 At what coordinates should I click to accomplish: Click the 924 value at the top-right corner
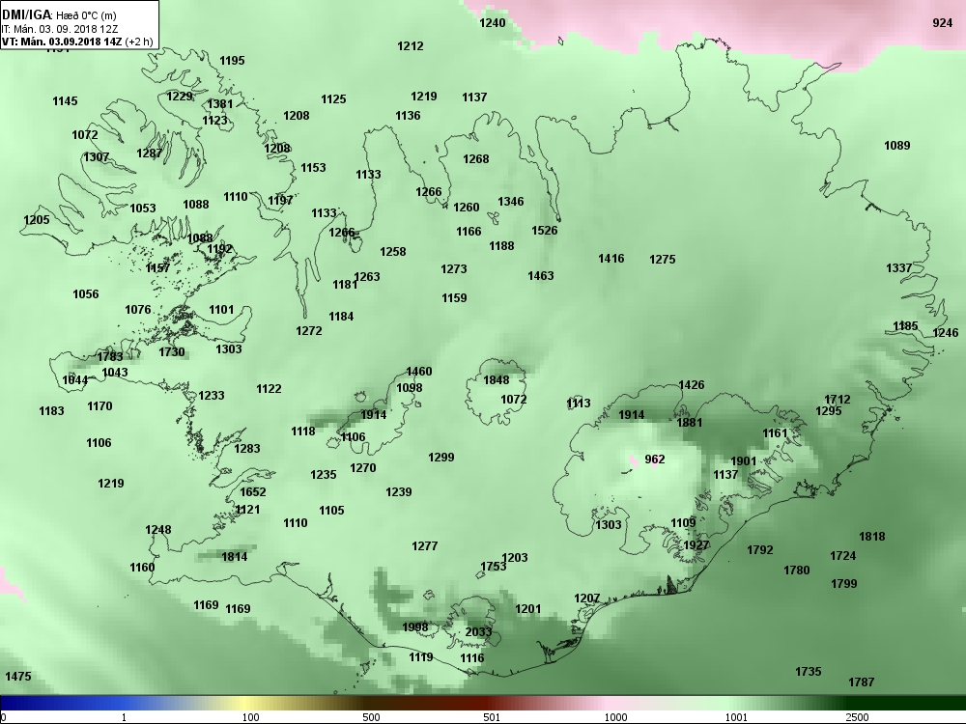(943, 23)
